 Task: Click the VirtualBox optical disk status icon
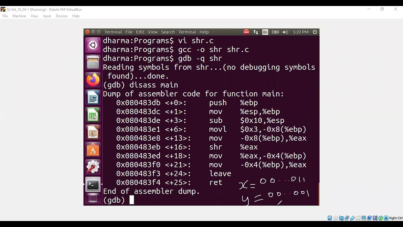point(335,218)
